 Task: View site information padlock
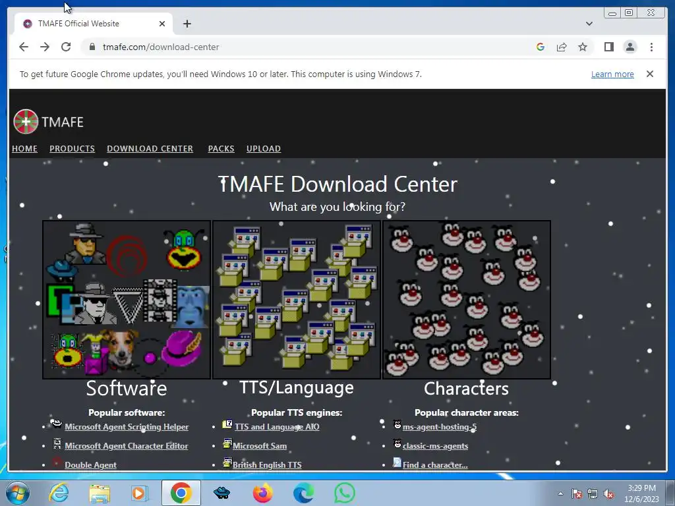(x=92, y=47)
